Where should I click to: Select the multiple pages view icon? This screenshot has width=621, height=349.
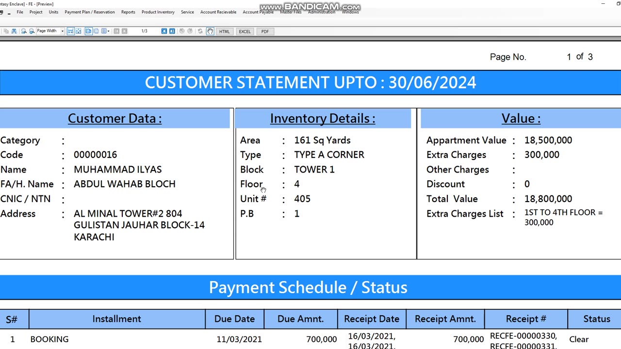coord(104,31)
